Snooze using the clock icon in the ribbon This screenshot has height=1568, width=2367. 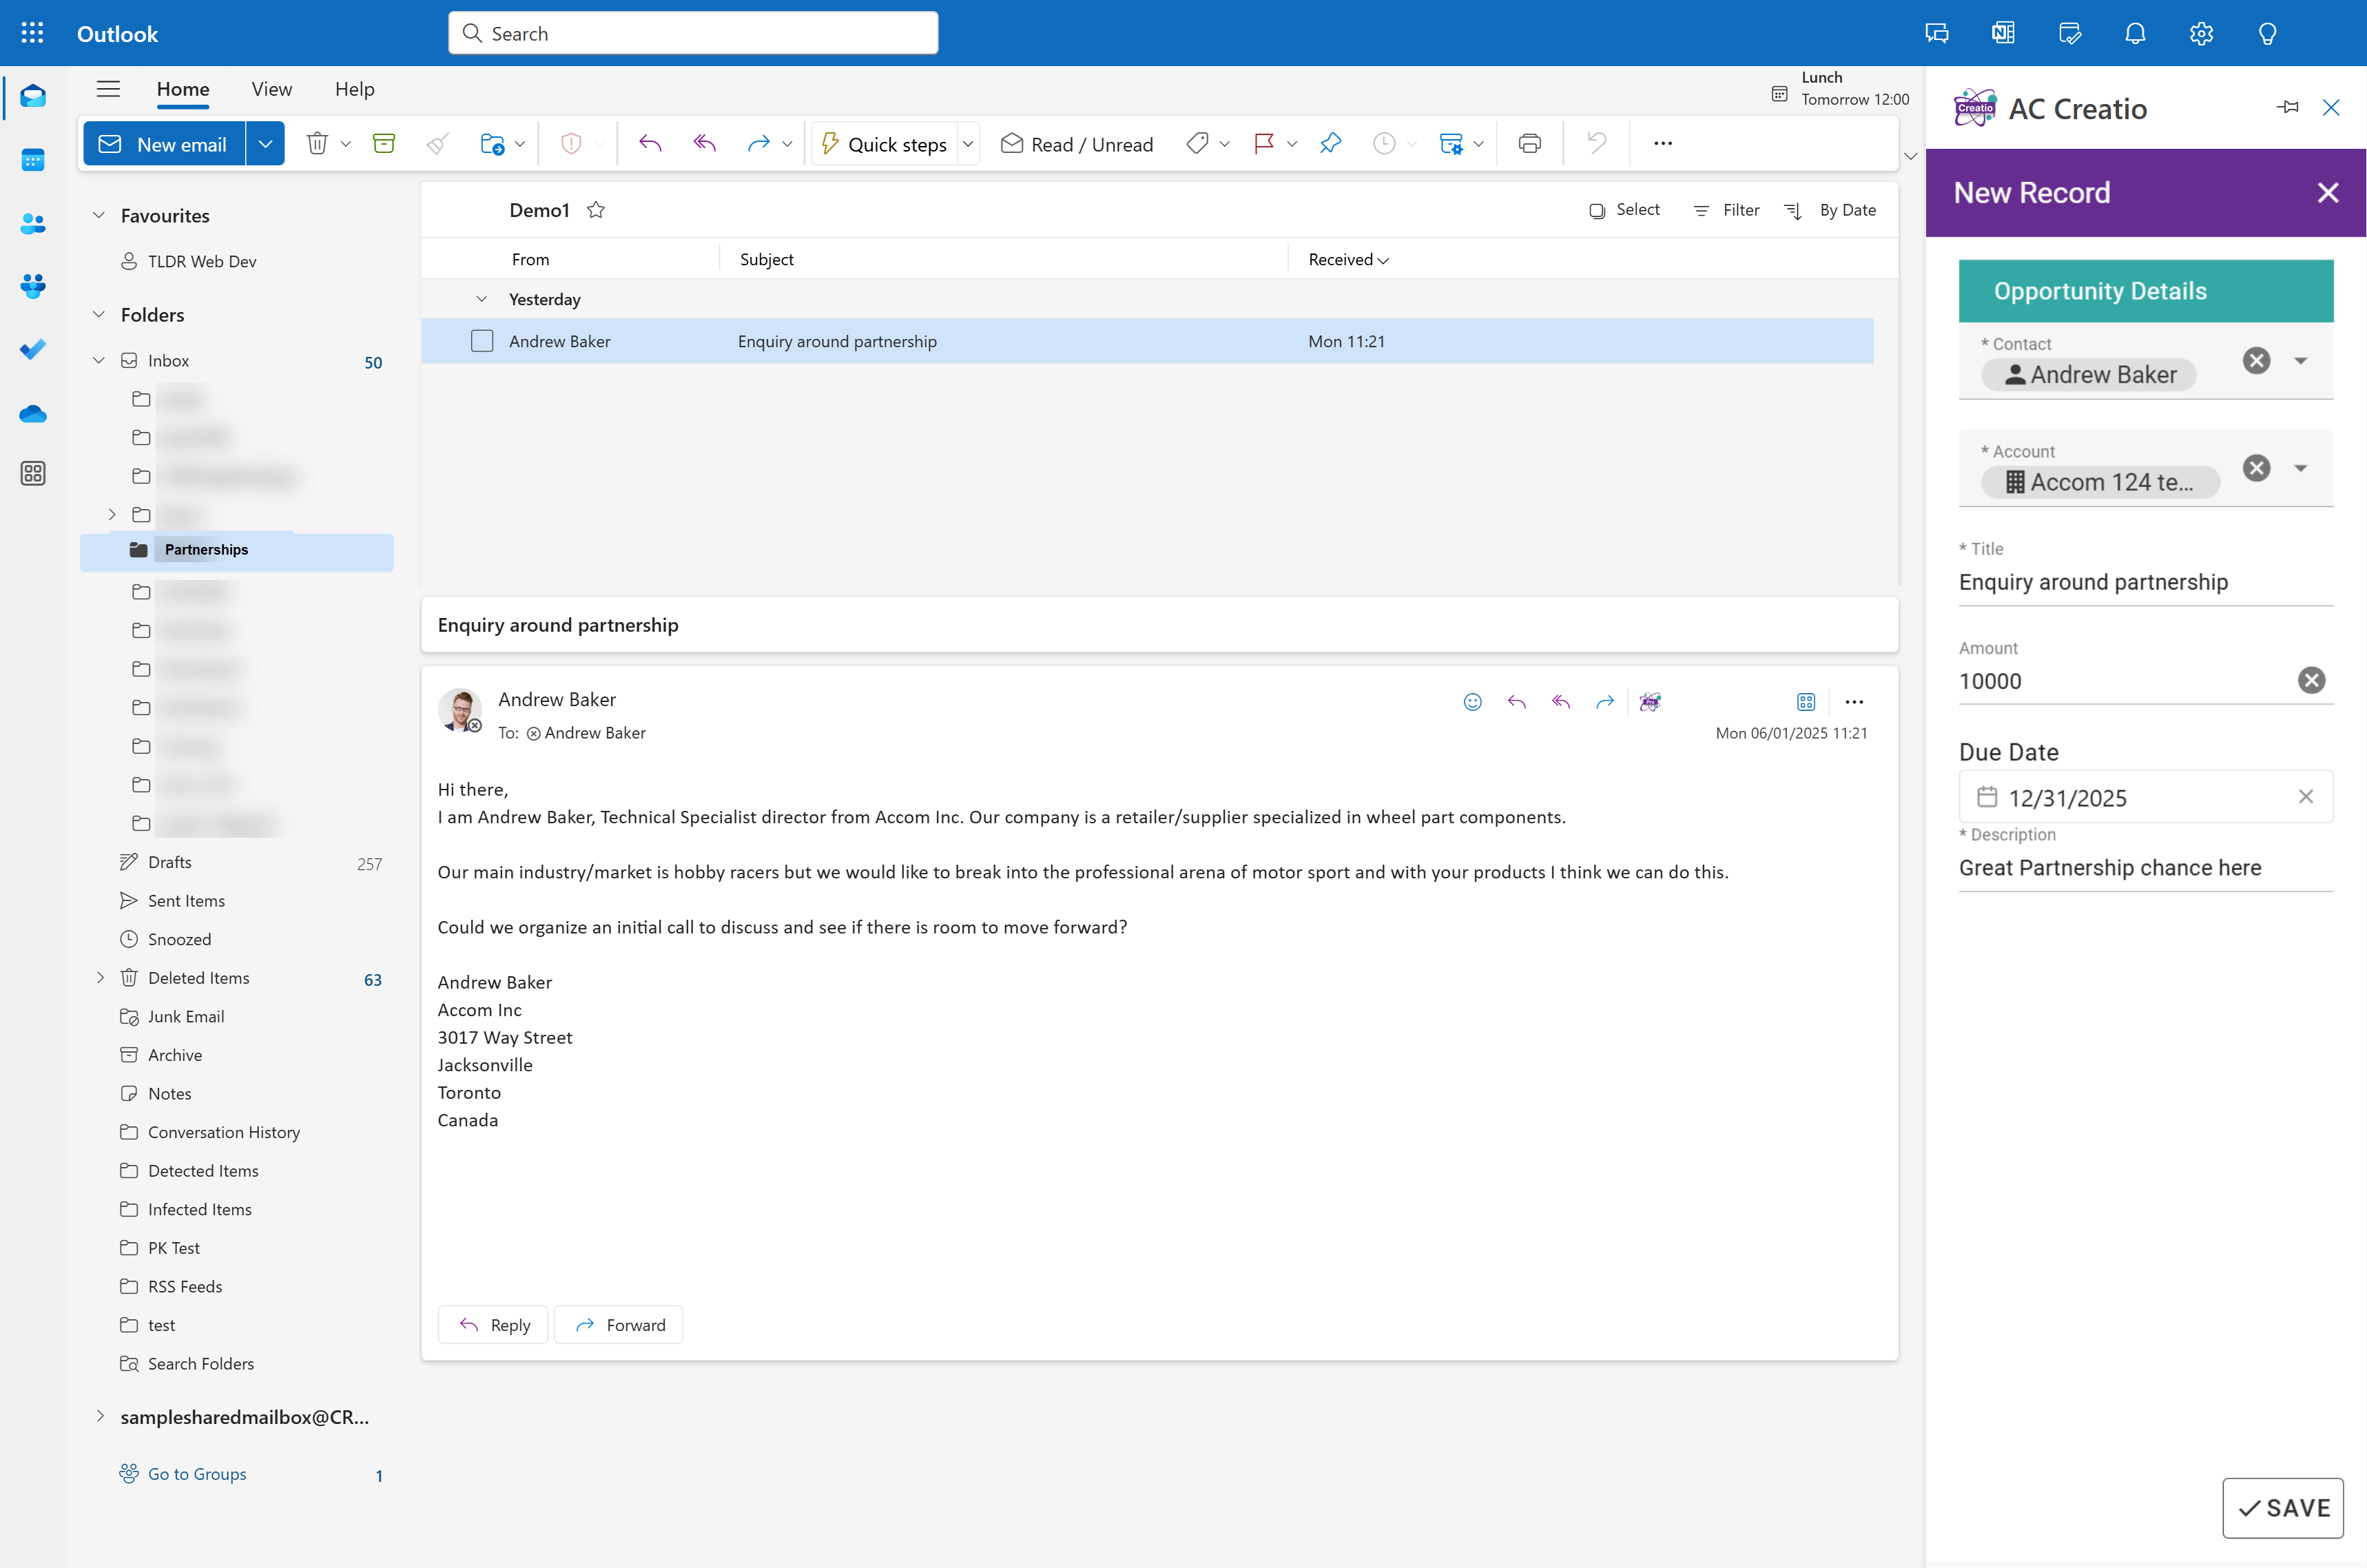point(1384,143)
